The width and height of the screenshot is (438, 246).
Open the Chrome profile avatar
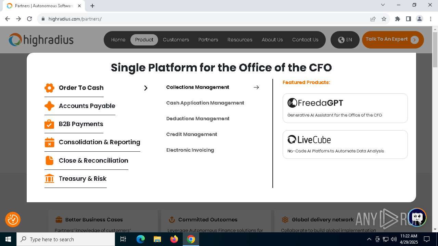[420, 19]
